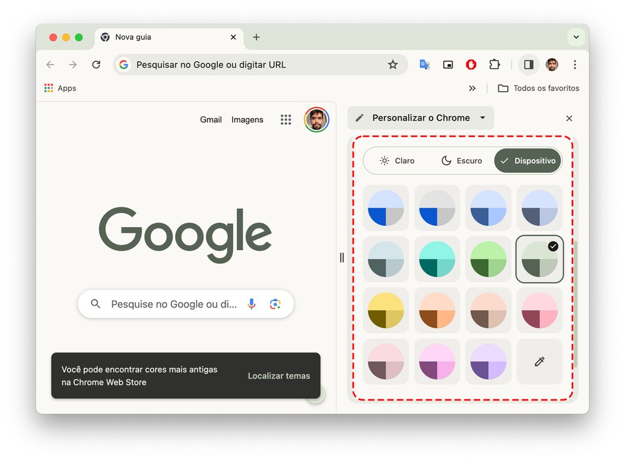Viewport: 625px width, 461px height.
Task: Click the reload page icon
Action: [x=96, y=64]
